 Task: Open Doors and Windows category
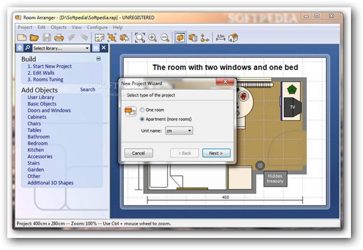[49, 111]
